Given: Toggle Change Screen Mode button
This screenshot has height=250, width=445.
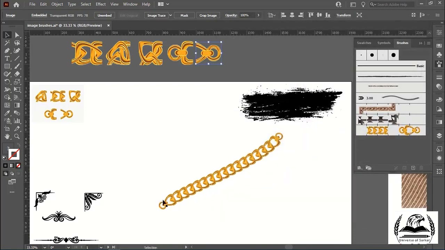Looking at the screenshot, I should click(12, 182).
